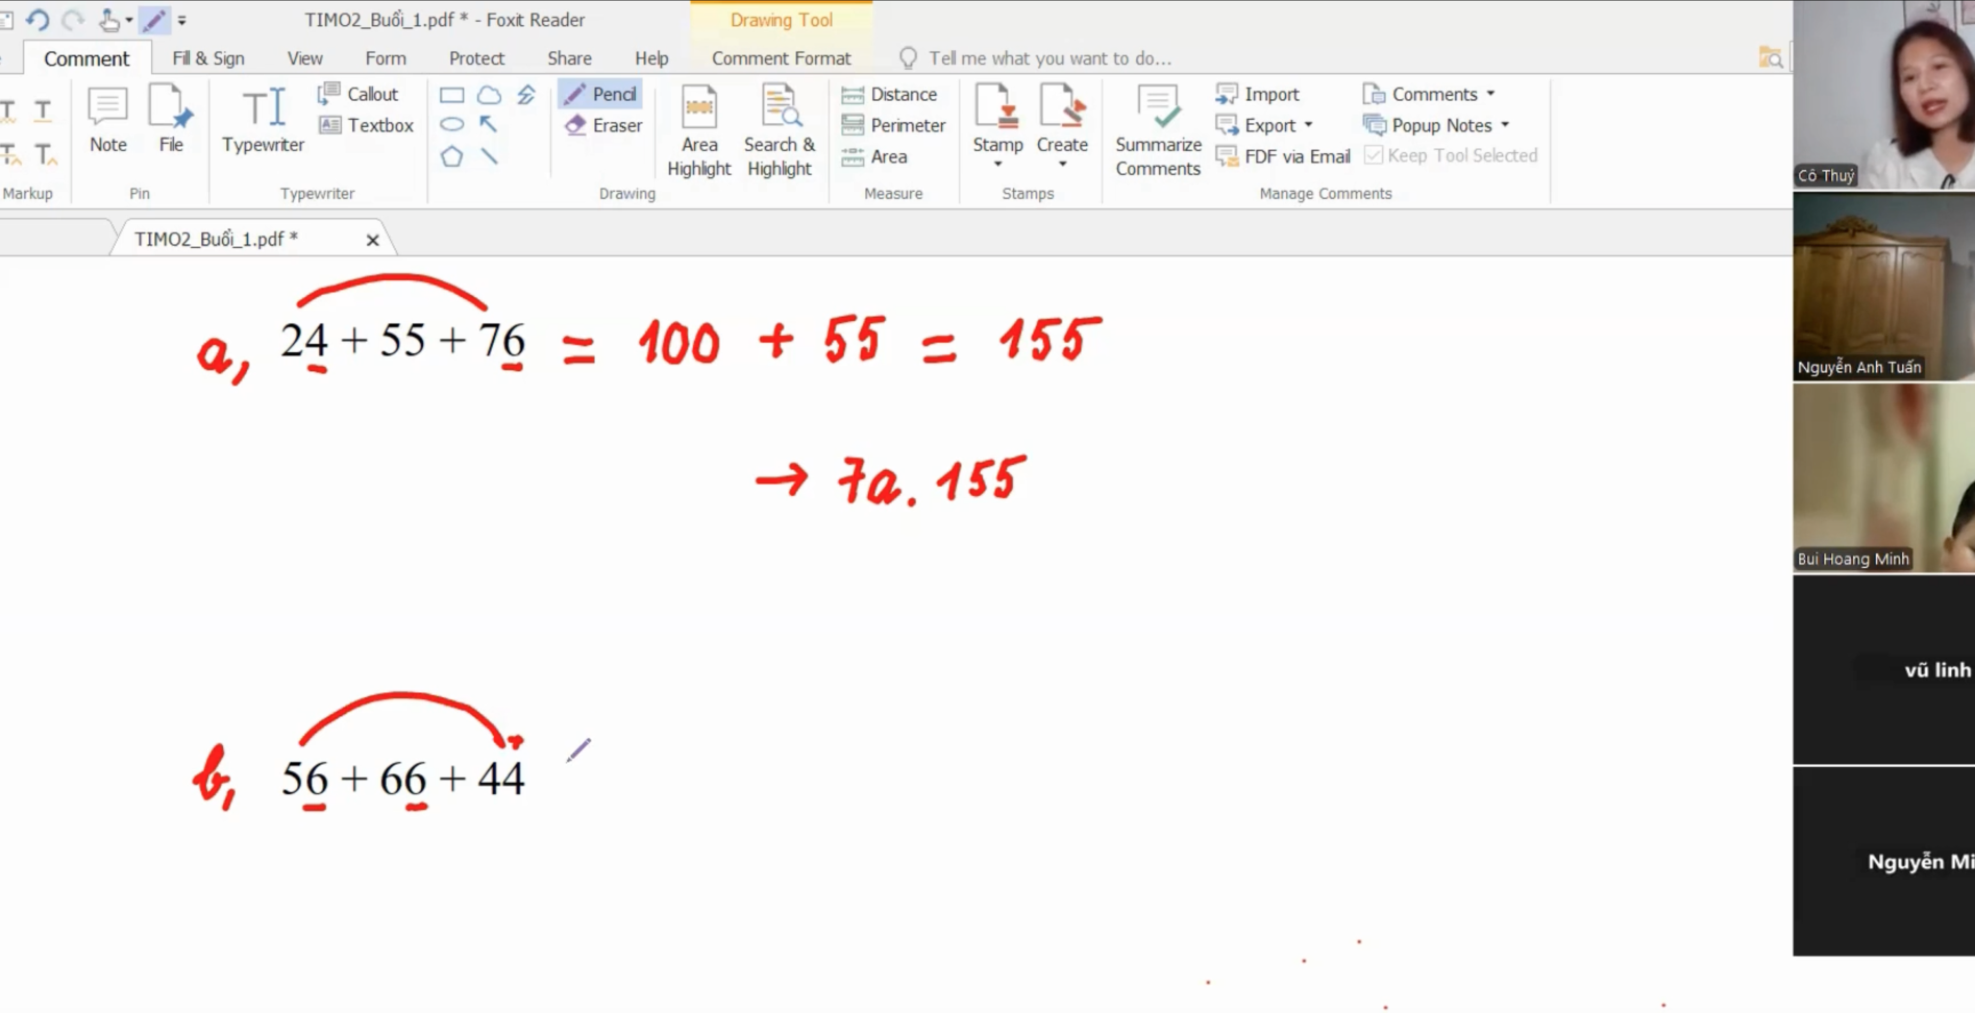
Task: Click the Undo arrow in title bar
Action: (x=37, y=19)
